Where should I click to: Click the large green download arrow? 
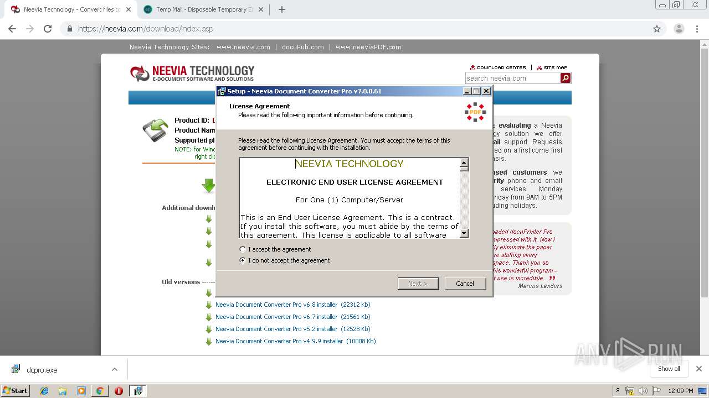click(209, 186)
